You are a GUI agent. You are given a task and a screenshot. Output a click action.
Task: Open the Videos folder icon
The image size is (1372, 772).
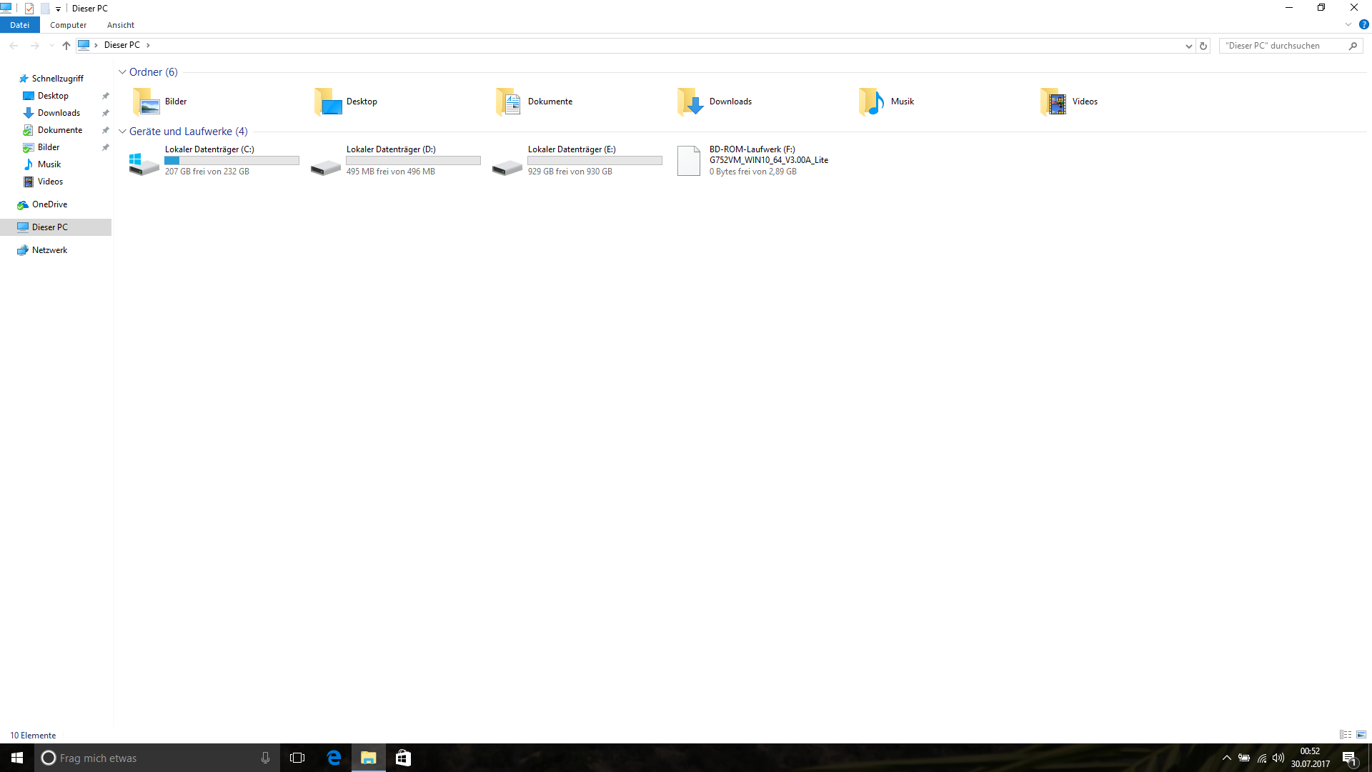click(1053, 102)
